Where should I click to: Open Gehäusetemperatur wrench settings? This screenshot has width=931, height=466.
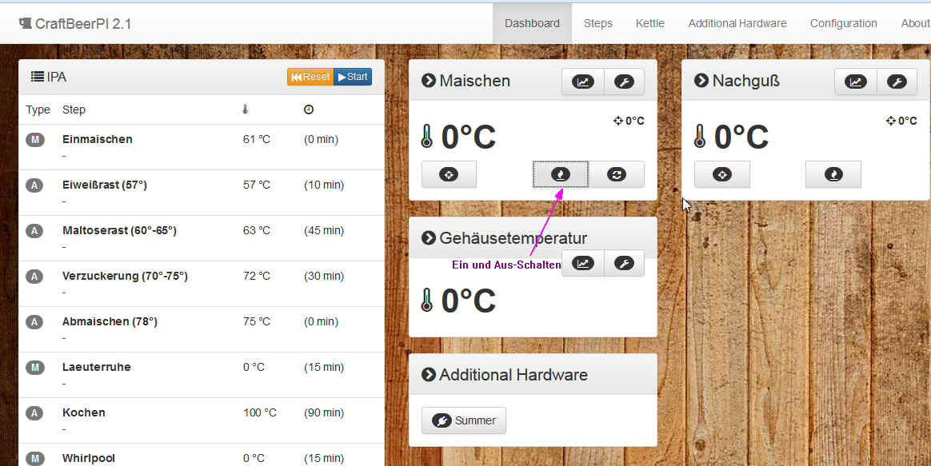point(624,263)
